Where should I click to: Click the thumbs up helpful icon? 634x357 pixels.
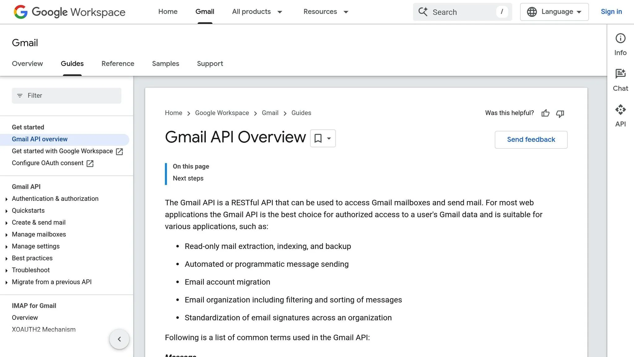pyautogui.click(x=545, y=113)
